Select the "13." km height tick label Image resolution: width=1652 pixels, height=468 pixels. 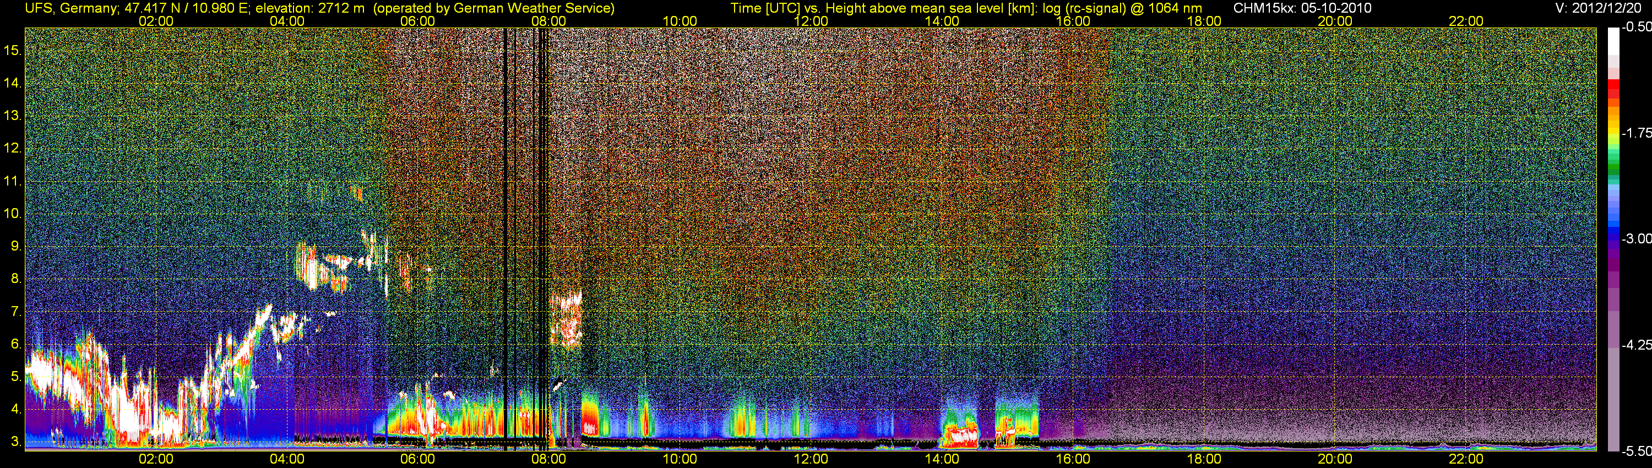(13, 116)
